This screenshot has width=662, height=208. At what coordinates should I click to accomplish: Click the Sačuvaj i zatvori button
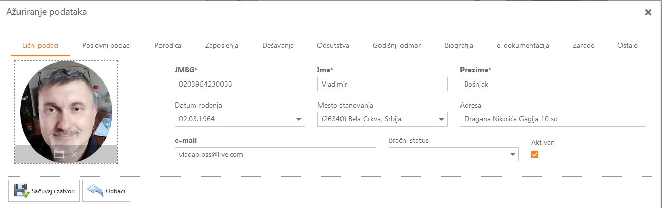(44, 191)
